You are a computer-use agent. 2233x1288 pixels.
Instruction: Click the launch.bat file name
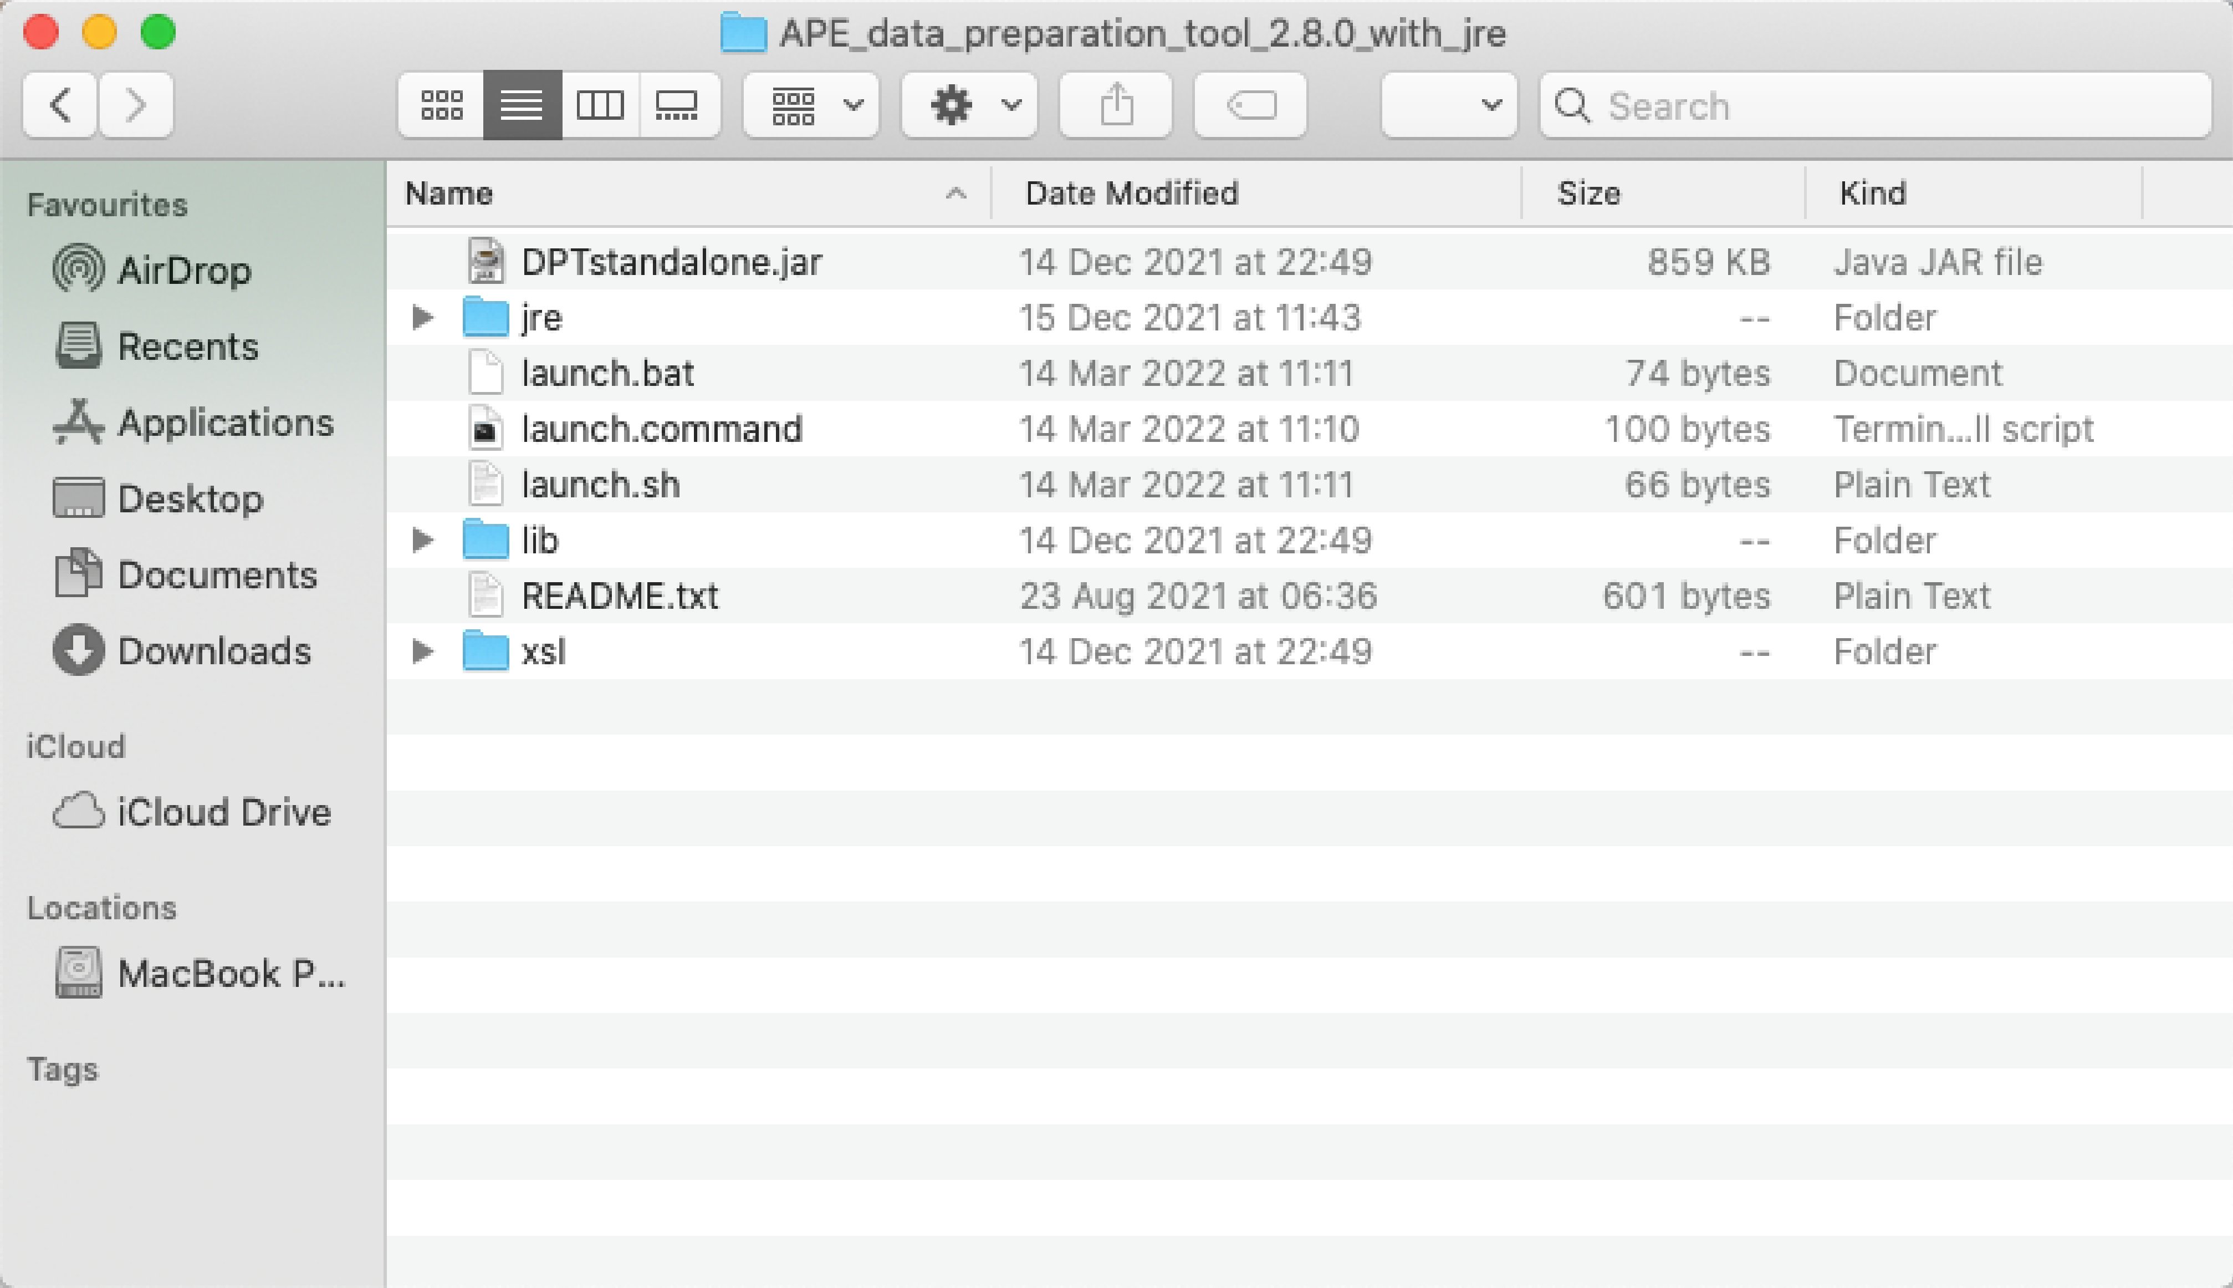607,373
